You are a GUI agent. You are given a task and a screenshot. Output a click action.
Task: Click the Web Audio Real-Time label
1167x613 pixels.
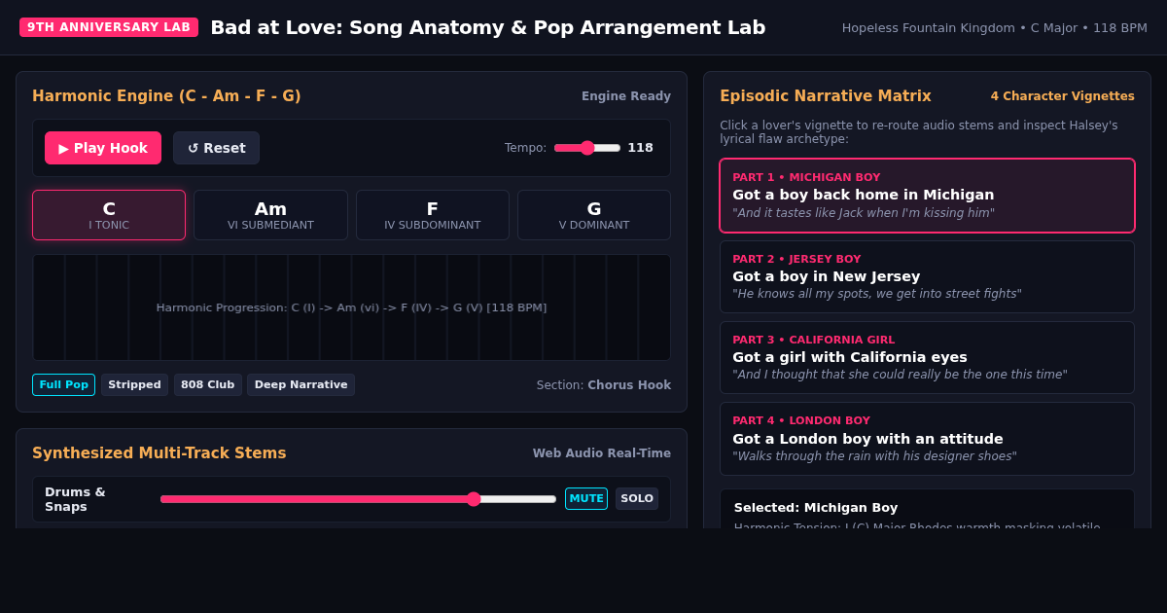(x=602, y=453)
